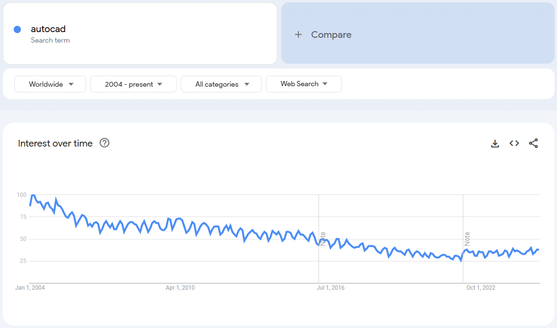Open the Web Search type dropdown
Image resolution: width=557 pixels, height=328 pixels.
tap(304, 84)
